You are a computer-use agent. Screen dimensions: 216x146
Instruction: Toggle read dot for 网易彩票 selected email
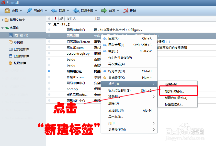[x=49, y=35]
